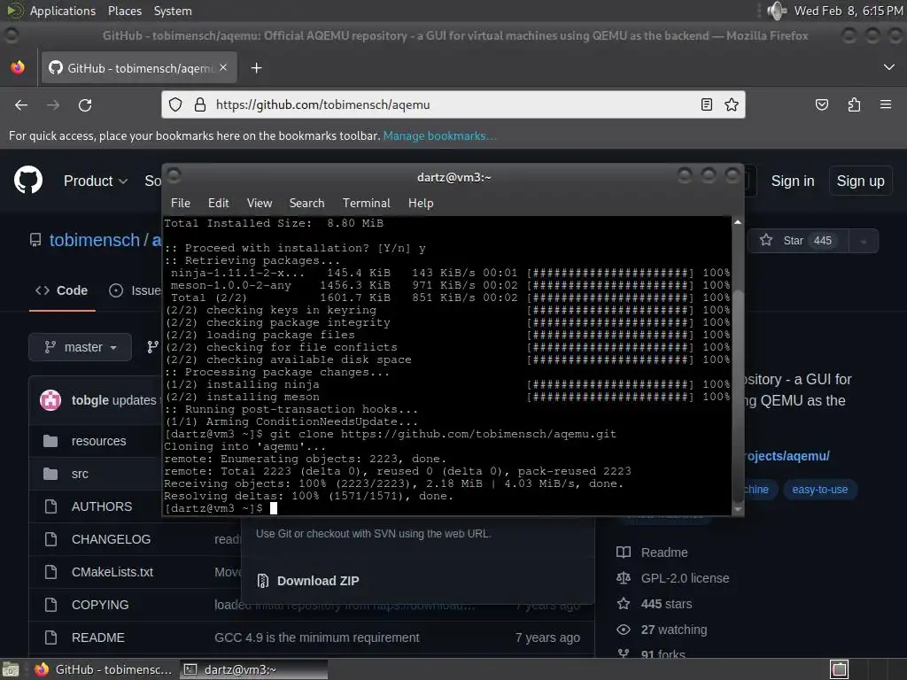
Task: Open the COPYING file
Action: click(x=100, y=605)
